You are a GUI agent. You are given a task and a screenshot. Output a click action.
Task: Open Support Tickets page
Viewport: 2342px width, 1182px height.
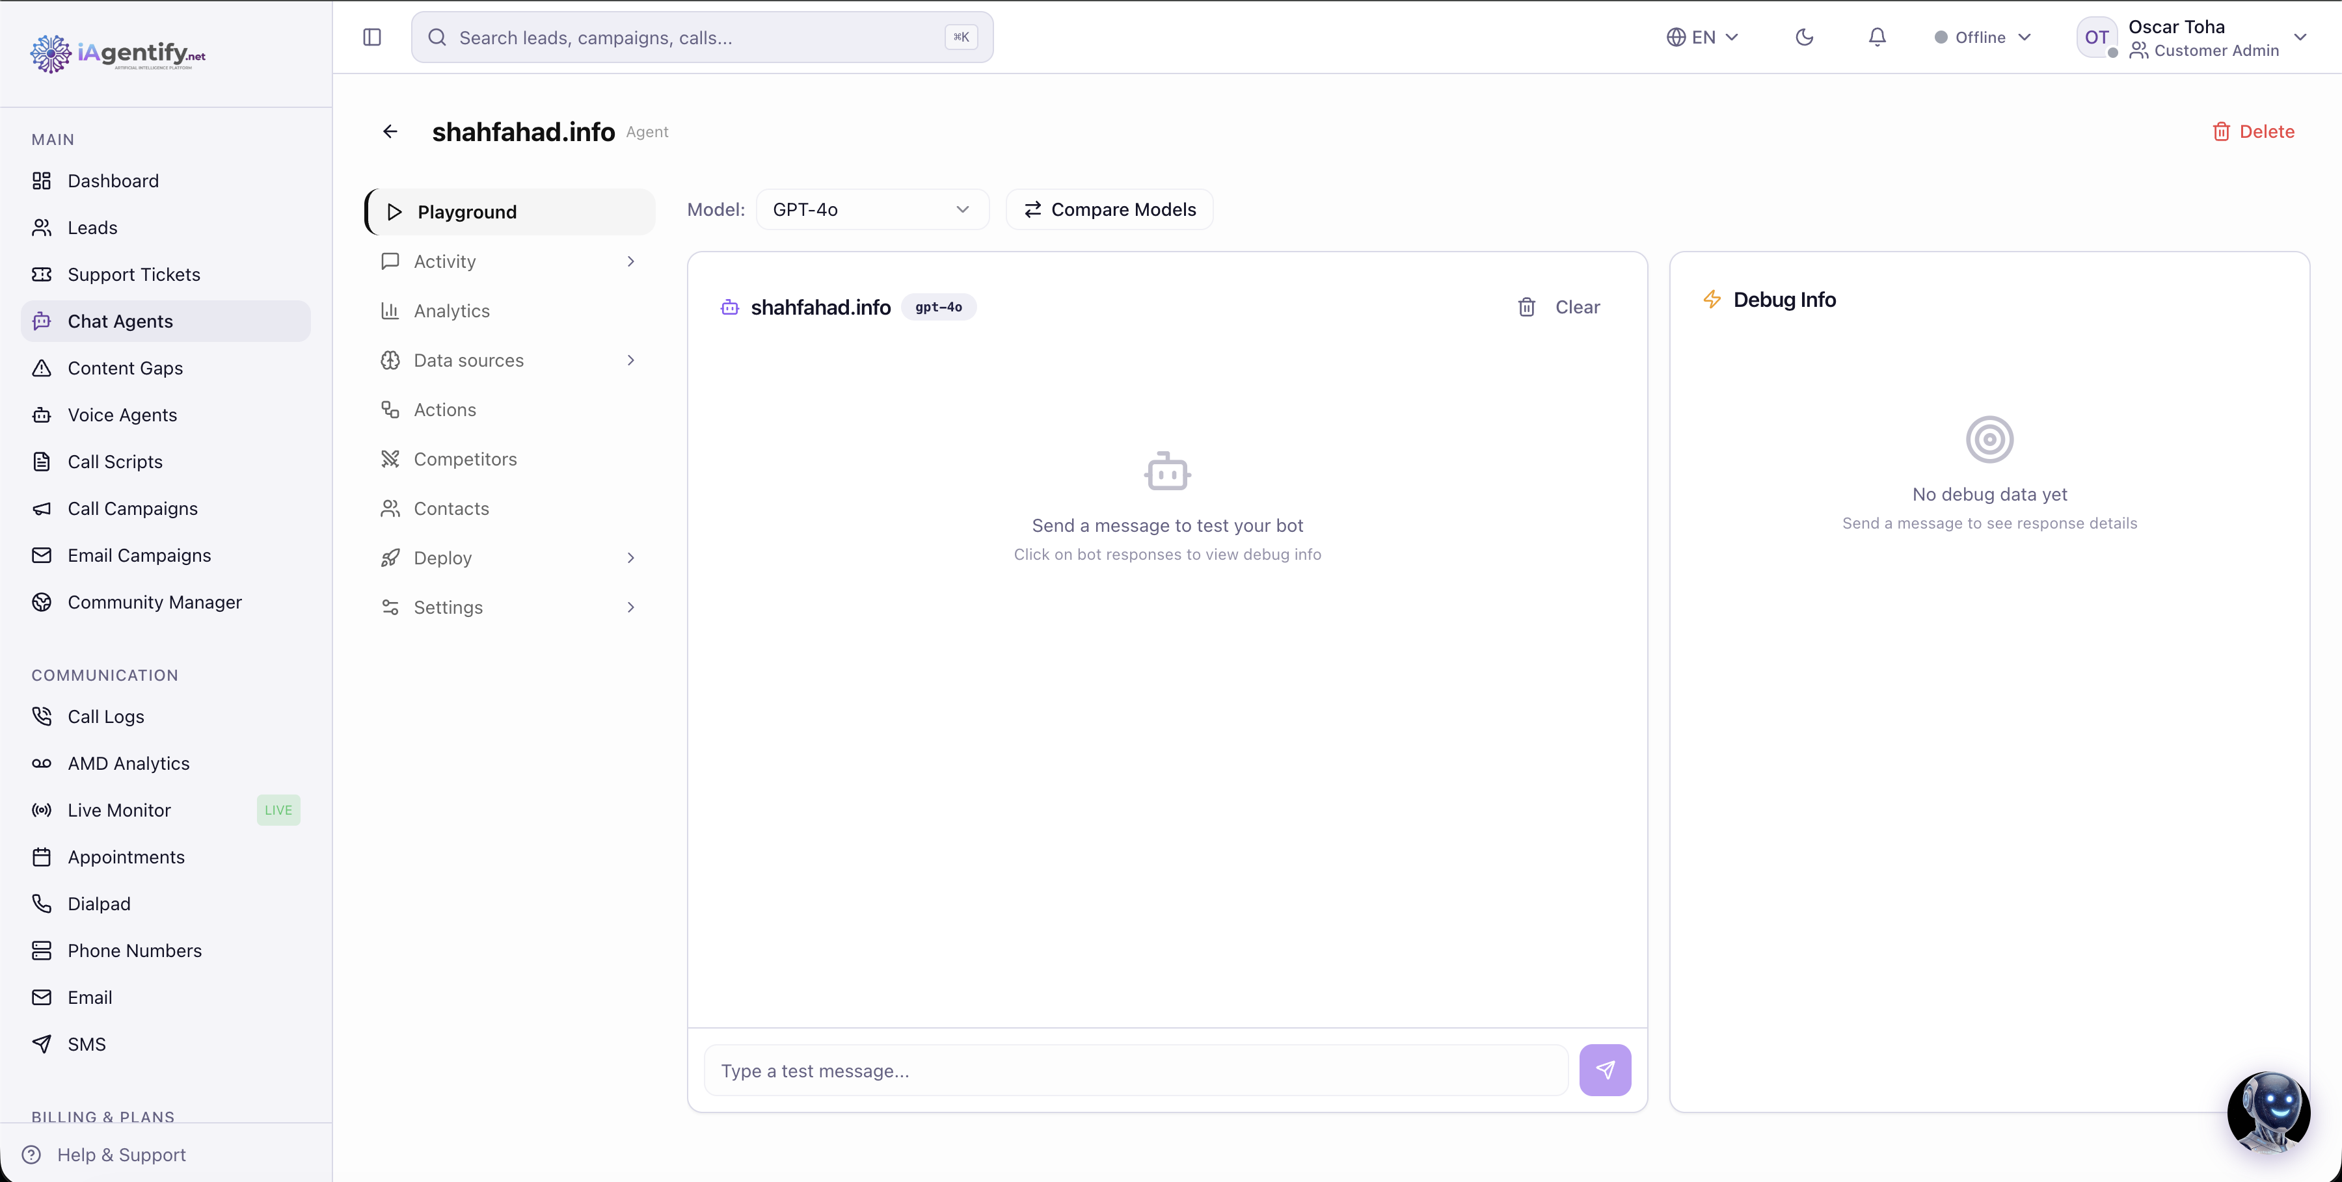165,274
